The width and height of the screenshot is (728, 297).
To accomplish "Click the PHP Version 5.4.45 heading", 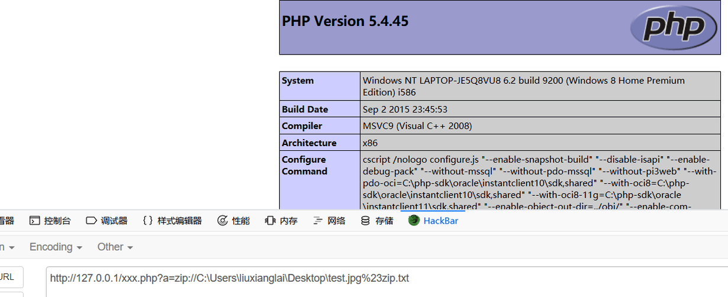I will (345, 21).
